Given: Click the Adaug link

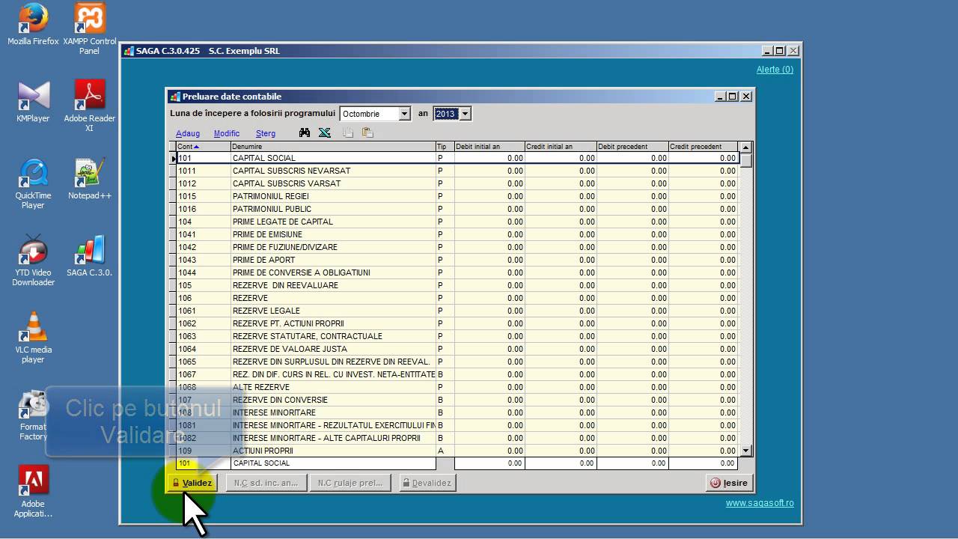Looking at the screenshot, I should (188, 133).
